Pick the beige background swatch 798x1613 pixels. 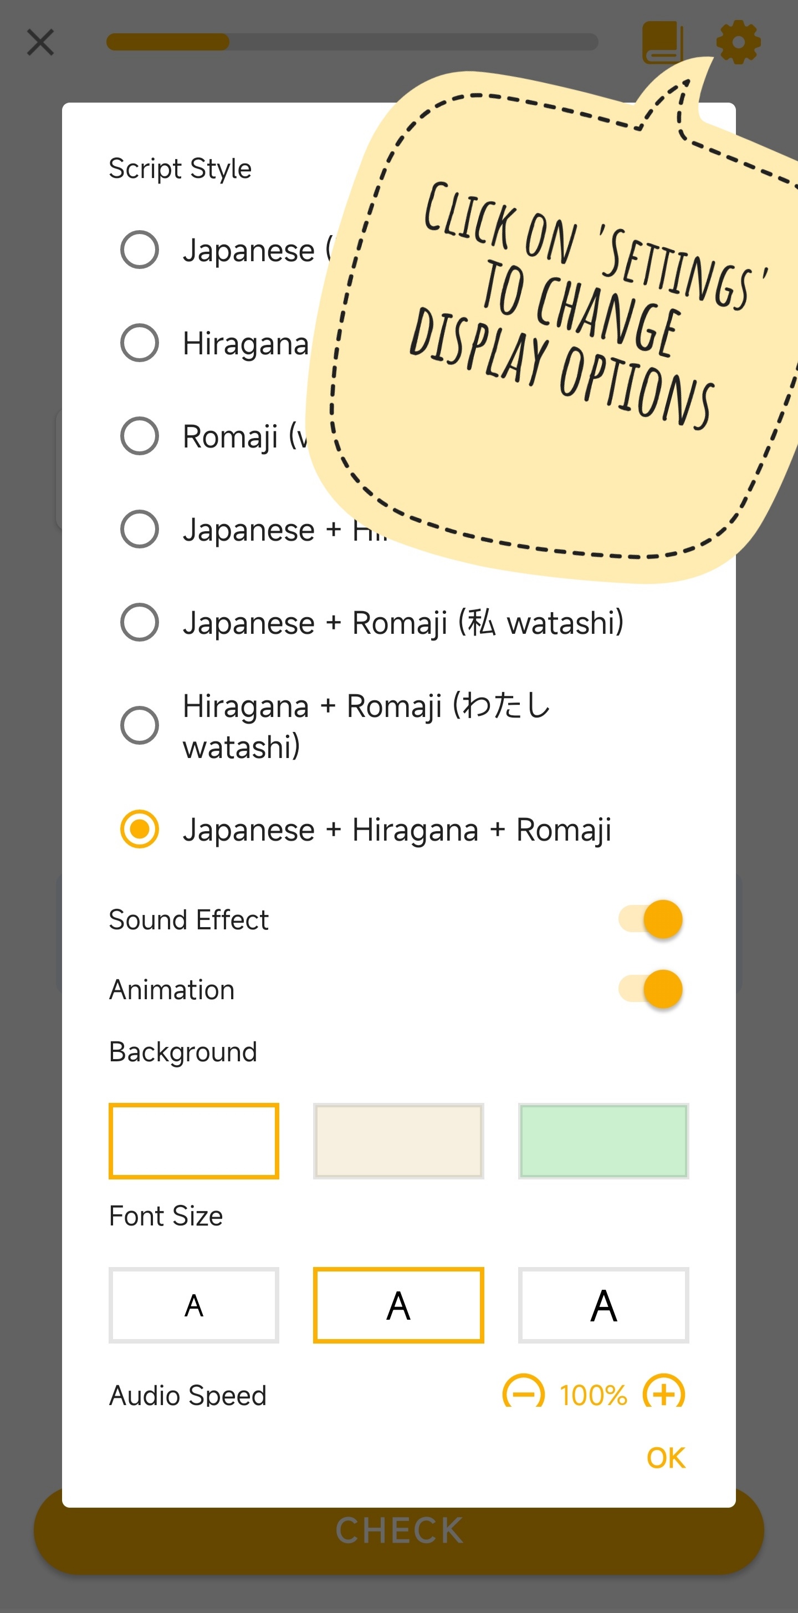click(398, 1141)
